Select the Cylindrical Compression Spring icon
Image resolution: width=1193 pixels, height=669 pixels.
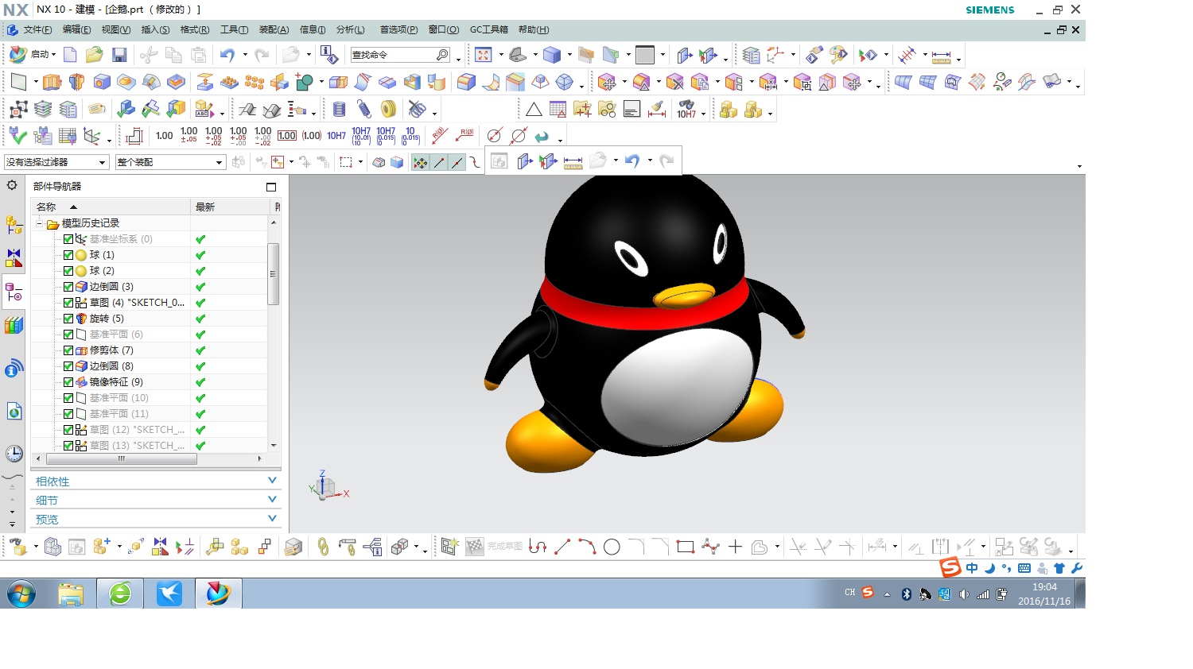(340, 110)
